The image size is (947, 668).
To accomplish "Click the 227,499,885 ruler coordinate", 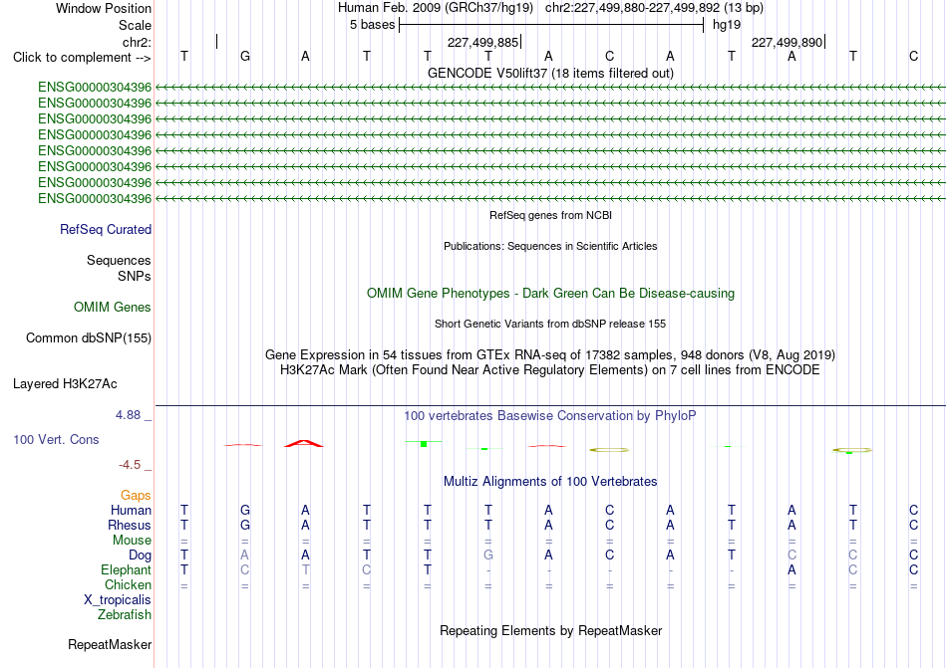I will tap(482, 42).
